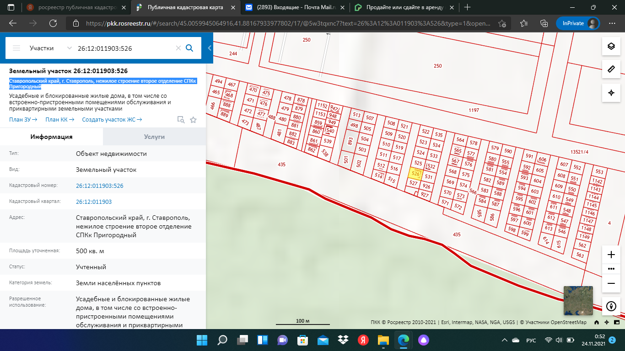Run search with the magnifier icon
The image size is (625, 351).
(189, 48)
